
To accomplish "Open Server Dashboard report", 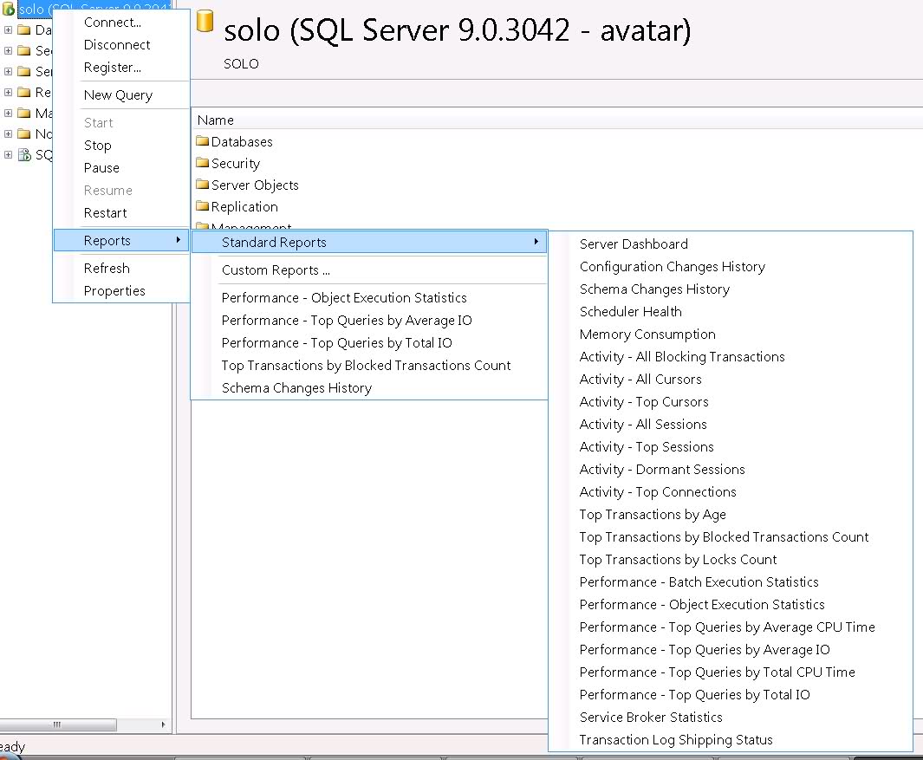I will click(x=634, y=244).
